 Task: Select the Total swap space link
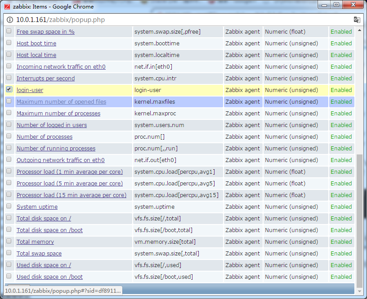coord(39,254)
